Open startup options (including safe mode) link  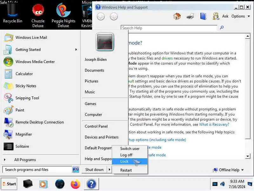click(x=157, y=140)
